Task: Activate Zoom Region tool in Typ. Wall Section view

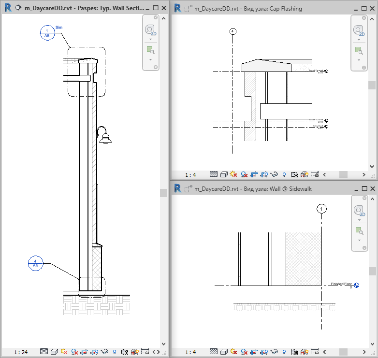Action: coord(151,50)
